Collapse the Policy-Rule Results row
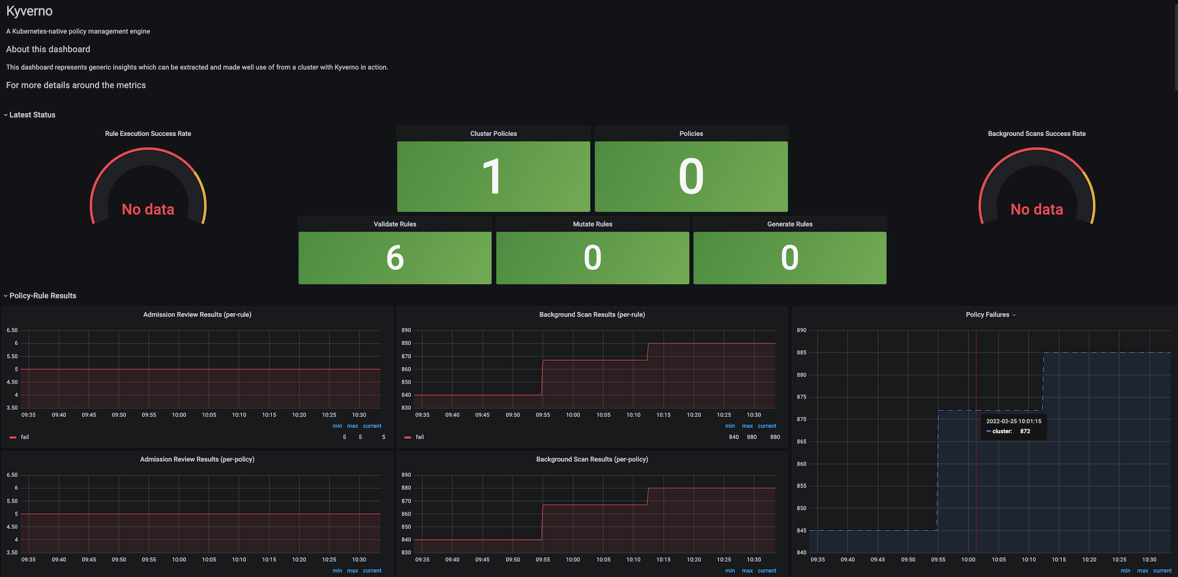 click(42, 296)
